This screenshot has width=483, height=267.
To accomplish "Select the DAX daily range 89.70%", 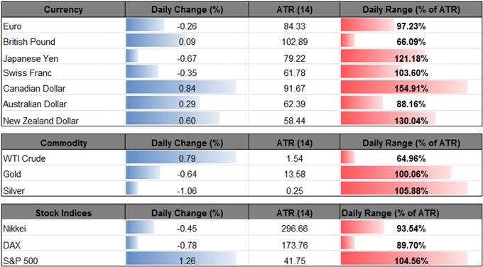I will pos(411,245).
